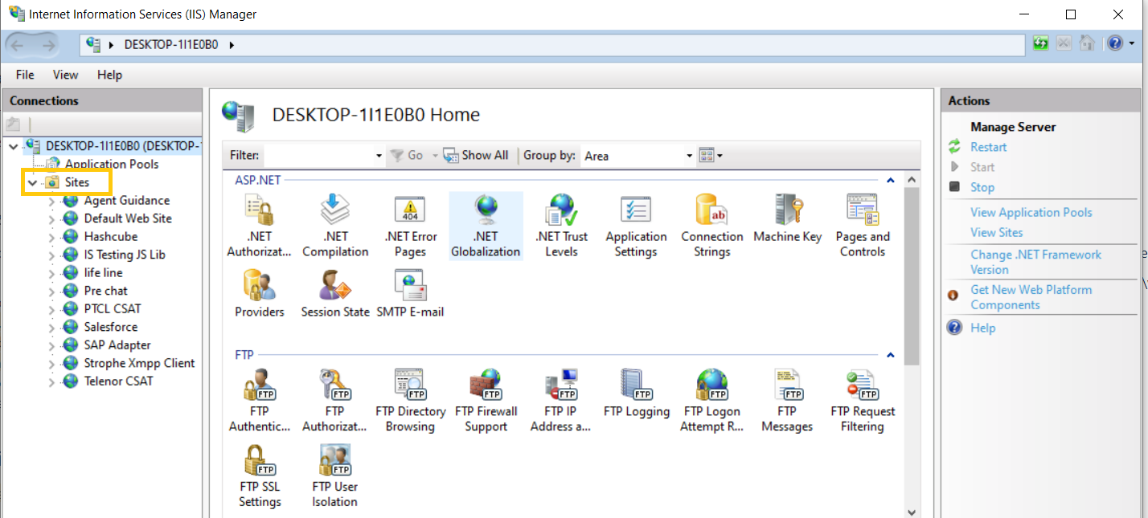Open the Filter combo box dropdown
1148x518 pixels.
click(379, 156)
